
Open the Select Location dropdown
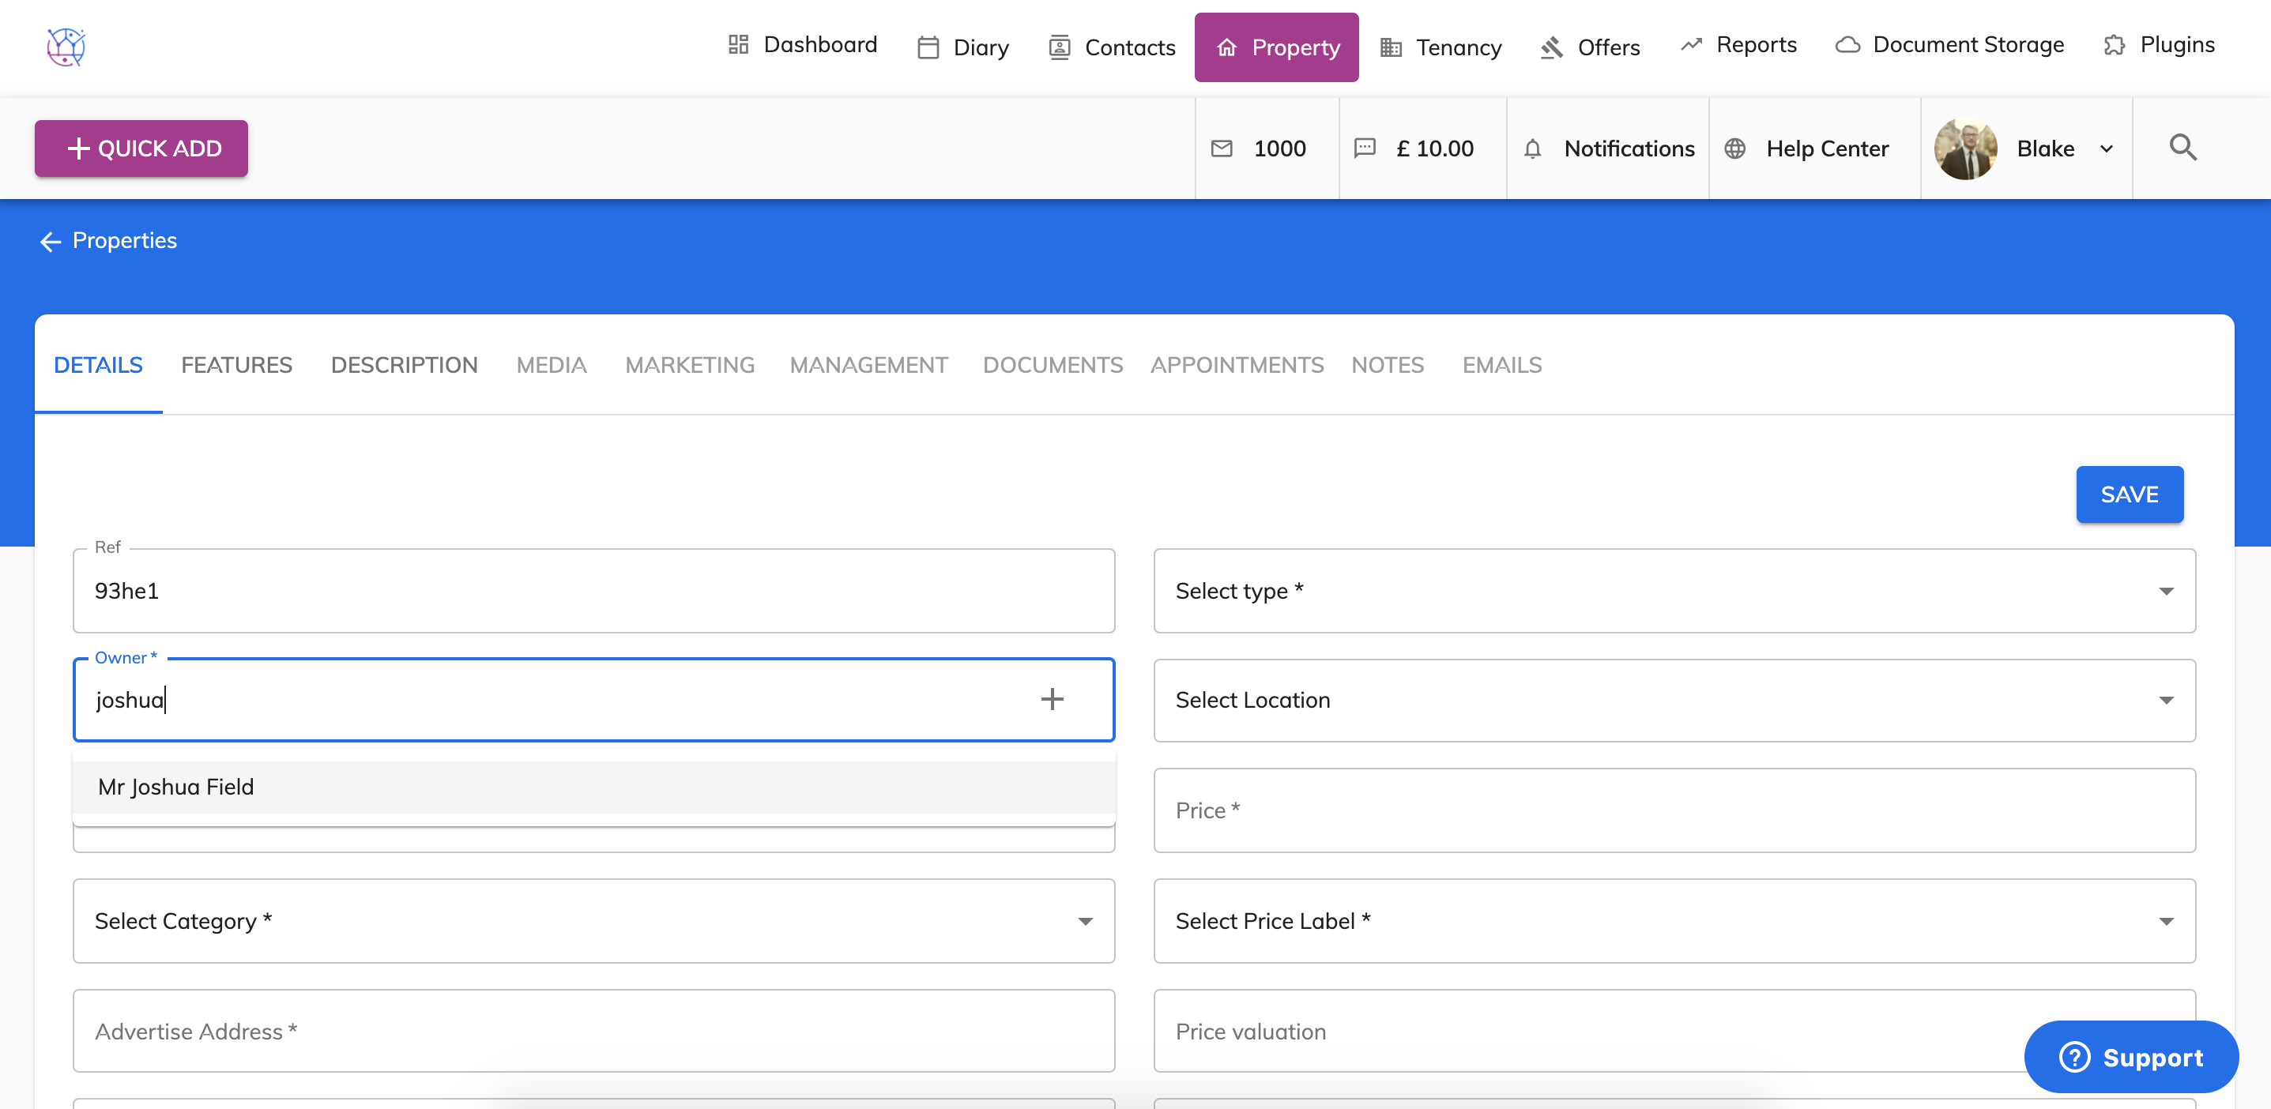pyautogui.click(x=2165, y=700)
